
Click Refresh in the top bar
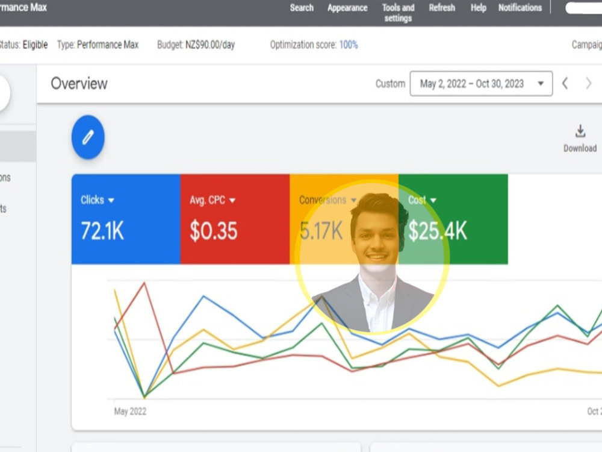[x=442, y=8]
